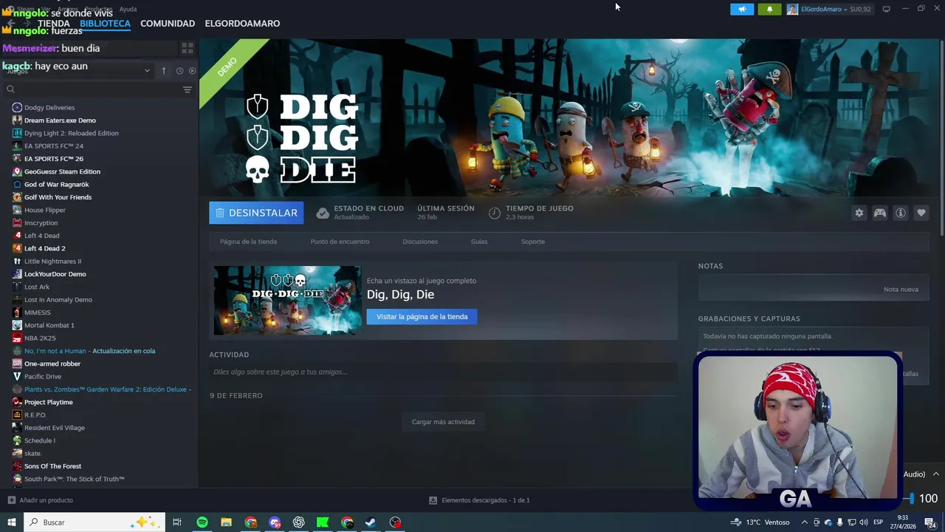This screenshot has height=532, width=945.
Task: Click the Dig Dig Die thumbnail image
Action: coord(287,301)
